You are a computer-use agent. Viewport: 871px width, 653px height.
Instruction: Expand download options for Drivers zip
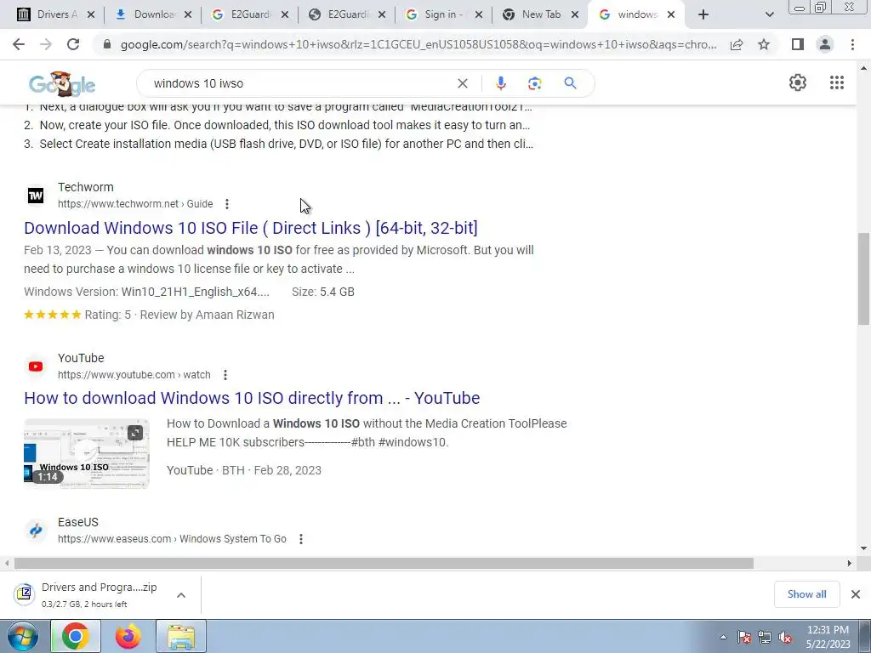pyautogui.click(x=181, y=594)
